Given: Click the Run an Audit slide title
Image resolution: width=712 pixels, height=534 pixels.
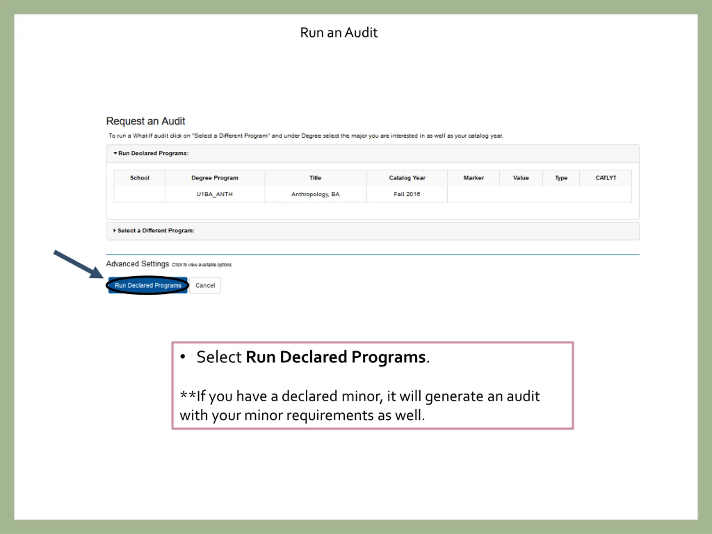Looking at the screenshot, I should pos(339,33).
